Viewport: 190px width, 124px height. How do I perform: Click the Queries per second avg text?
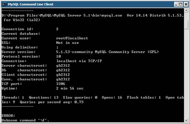[51, 102]
